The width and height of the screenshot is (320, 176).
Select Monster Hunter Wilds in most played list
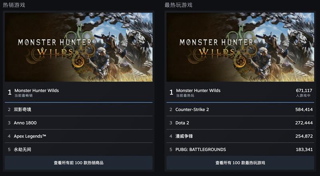point(240,92)
